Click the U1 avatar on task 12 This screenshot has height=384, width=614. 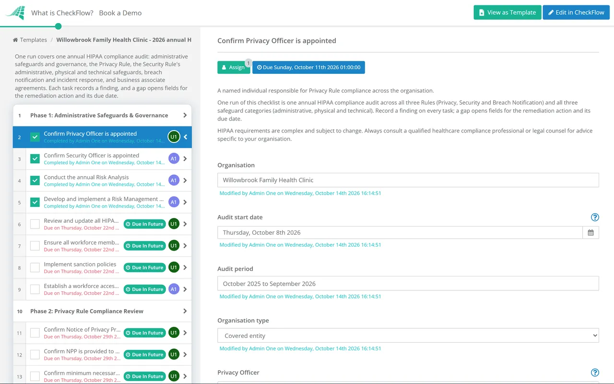click(x=174, y=354)
